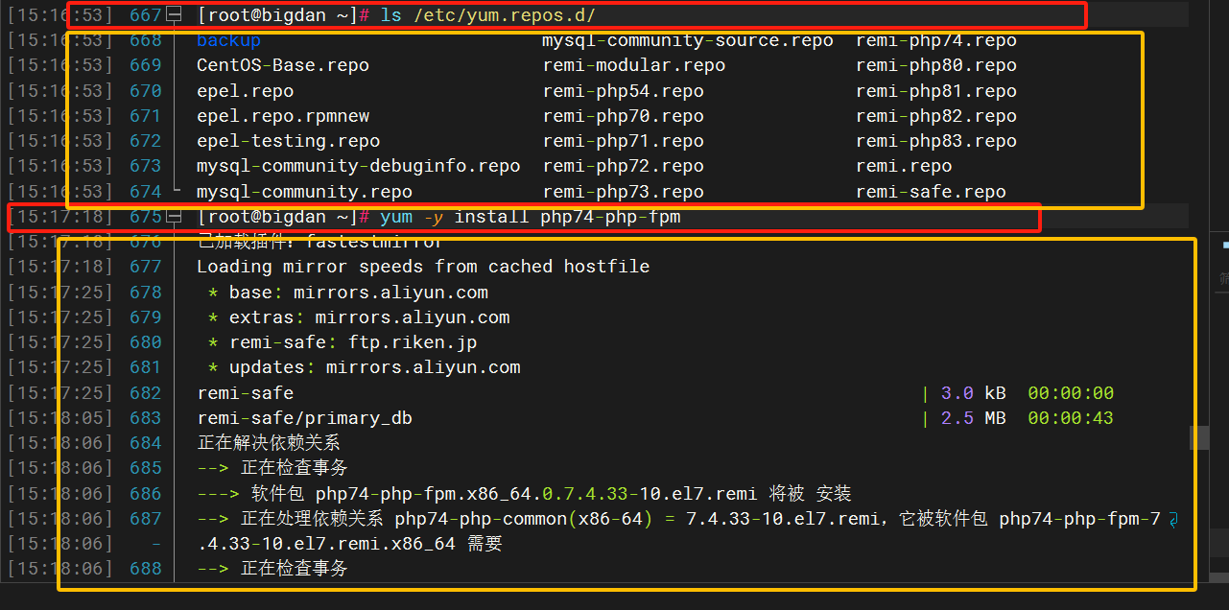Click line number 671 in the gutter
The width and height of the screenshot is (1229, 610).
146,116
